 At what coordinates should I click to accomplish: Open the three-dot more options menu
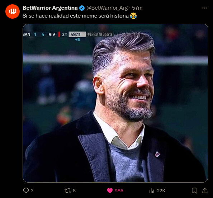(205, 8)
